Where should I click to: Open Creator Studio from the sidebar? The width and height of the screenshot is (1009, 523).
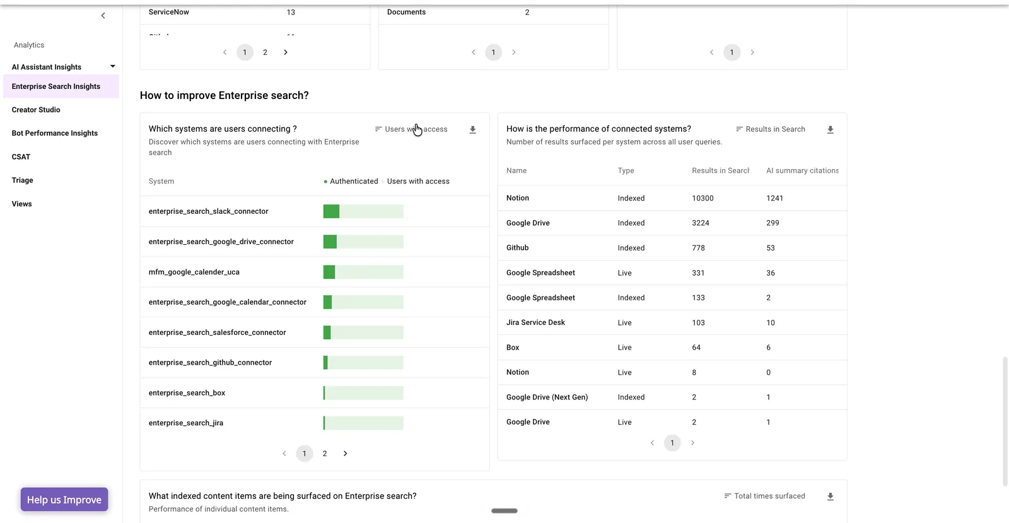pos(36,110)
